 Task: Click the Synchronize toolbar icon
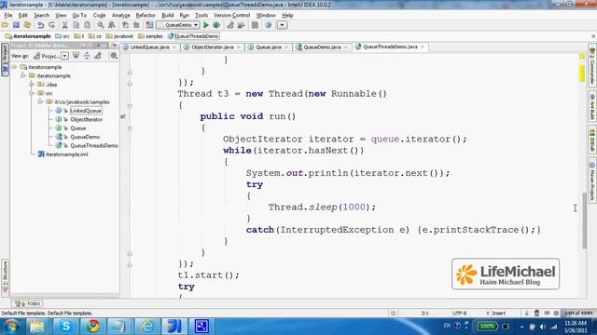click(x=27, y=25)
